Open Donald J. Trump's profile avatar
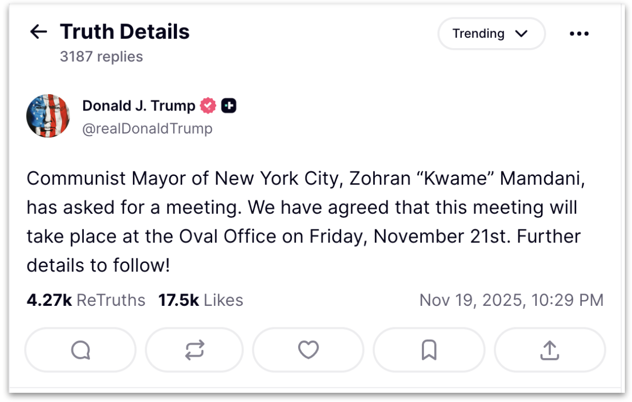The width and height of the screenshot is (632, 402). 48,116
